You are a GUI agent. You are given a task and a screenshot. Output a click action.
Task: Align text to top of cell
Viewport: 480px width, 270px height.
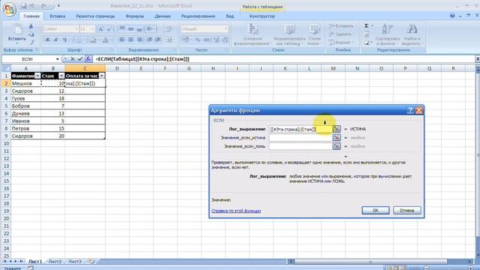[x=121, y=29]
